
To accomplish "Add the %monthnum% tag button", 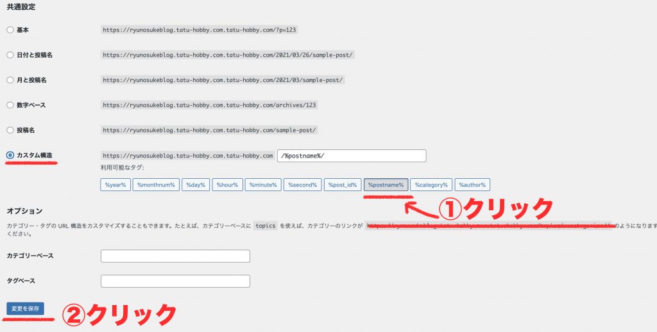I will [x=155, y=185].
